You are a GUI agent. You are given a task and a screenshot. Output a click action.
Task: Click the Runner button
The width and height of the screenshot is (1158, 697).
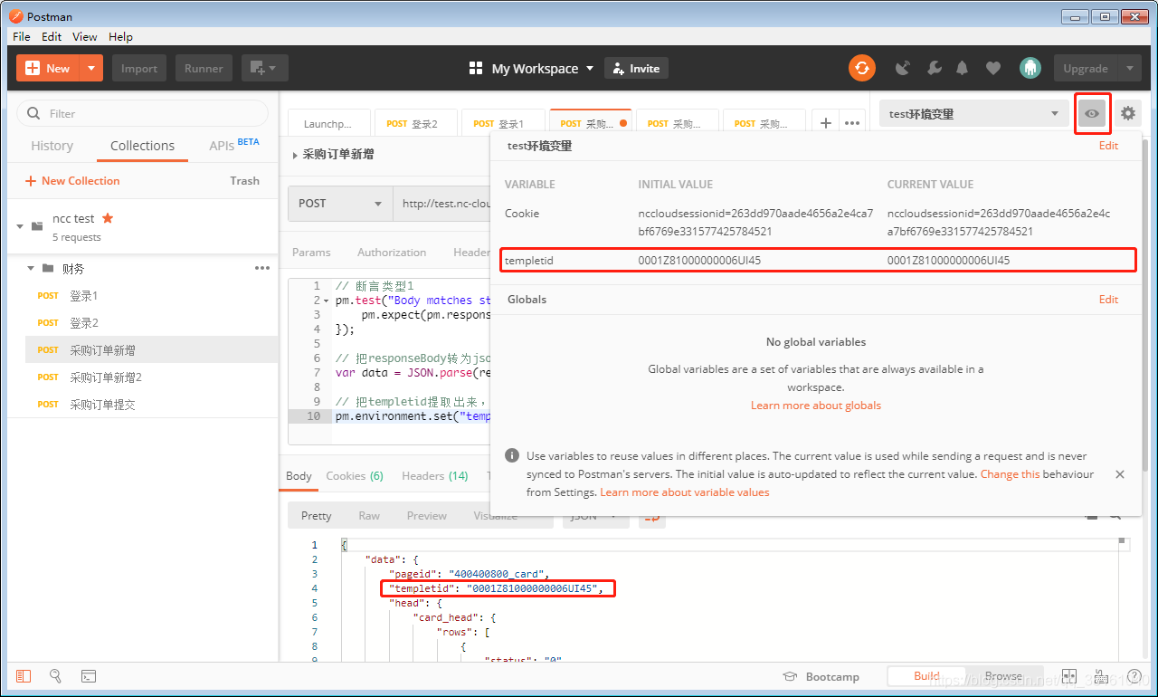[x=204, y=68]
